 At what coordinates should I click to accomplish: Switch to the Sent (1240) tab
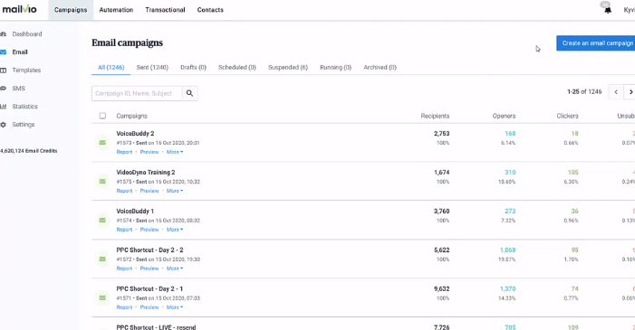tap(152, 68)
